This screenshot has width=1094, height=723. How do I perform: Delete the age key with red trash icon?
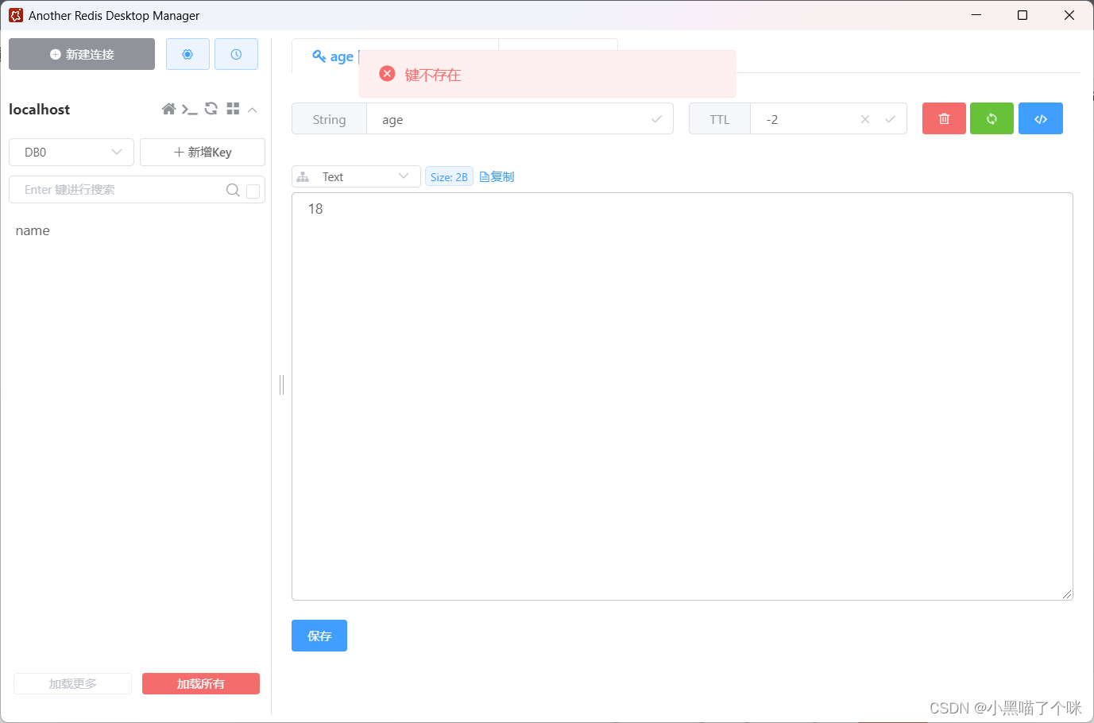tap(944, 118)
